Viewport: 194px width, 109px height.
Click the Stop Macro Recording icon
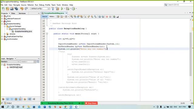pos(110,17)
